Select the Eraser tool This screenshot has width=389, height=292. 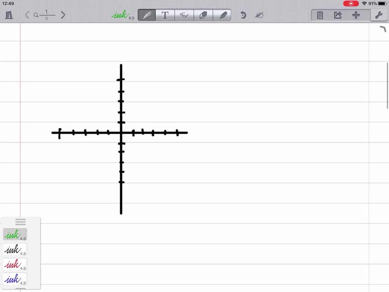coord(204,15)
